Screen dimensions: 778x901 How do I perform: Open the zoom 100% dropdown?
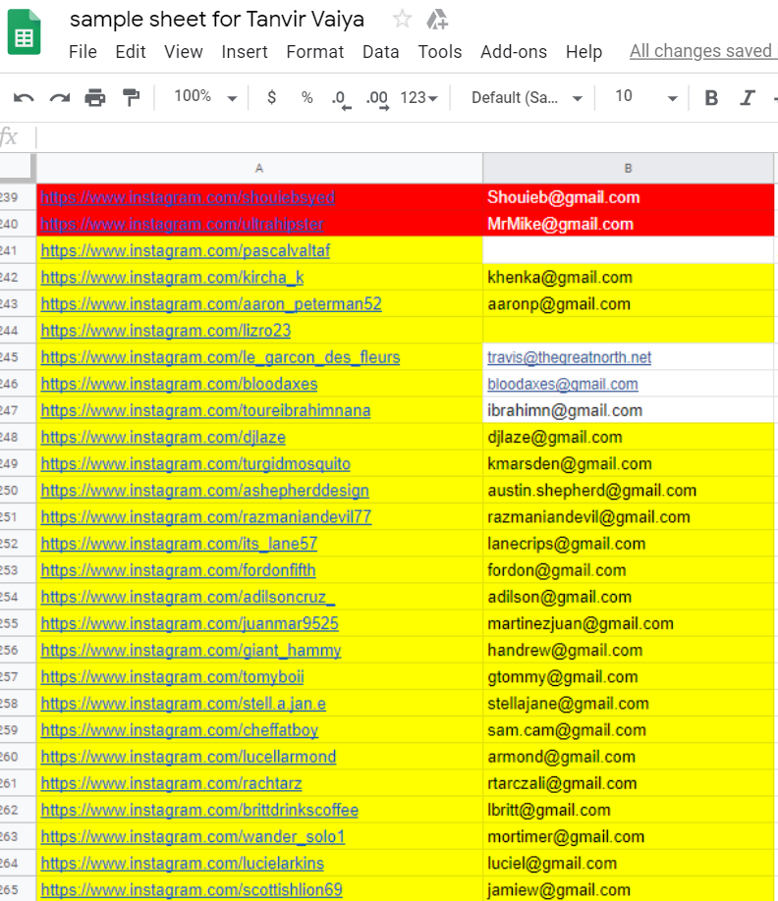(x=205, y=97)
